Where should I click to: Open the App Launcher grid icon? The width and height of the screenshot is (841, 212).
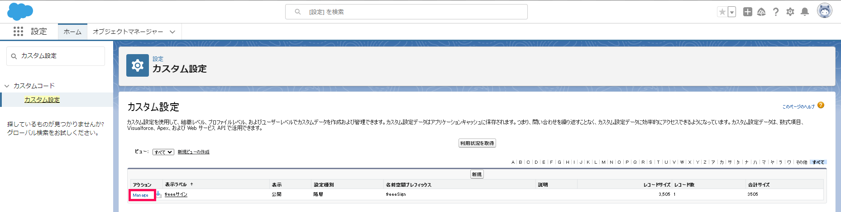pos(18,32)
